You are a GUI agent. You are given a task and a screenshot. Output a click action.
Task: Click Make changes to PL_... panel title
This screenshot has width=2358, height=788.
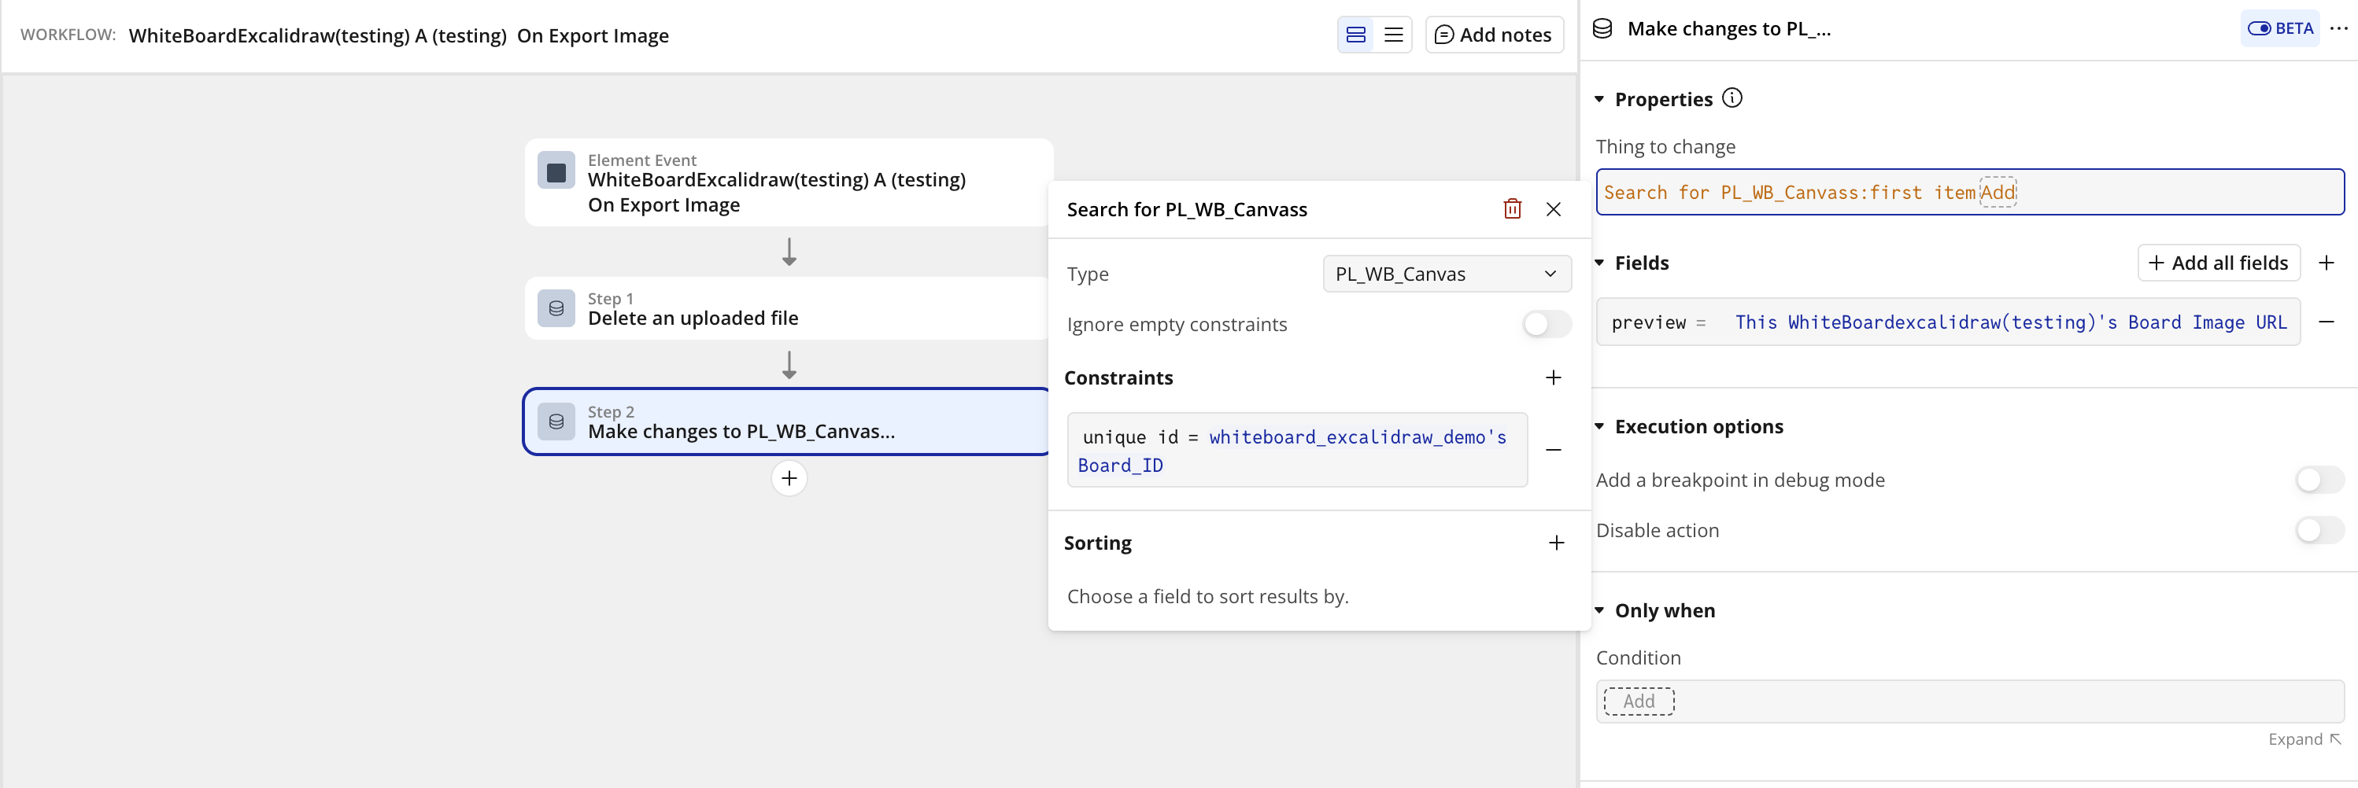pyautogui.click(x=1729, y=28)
